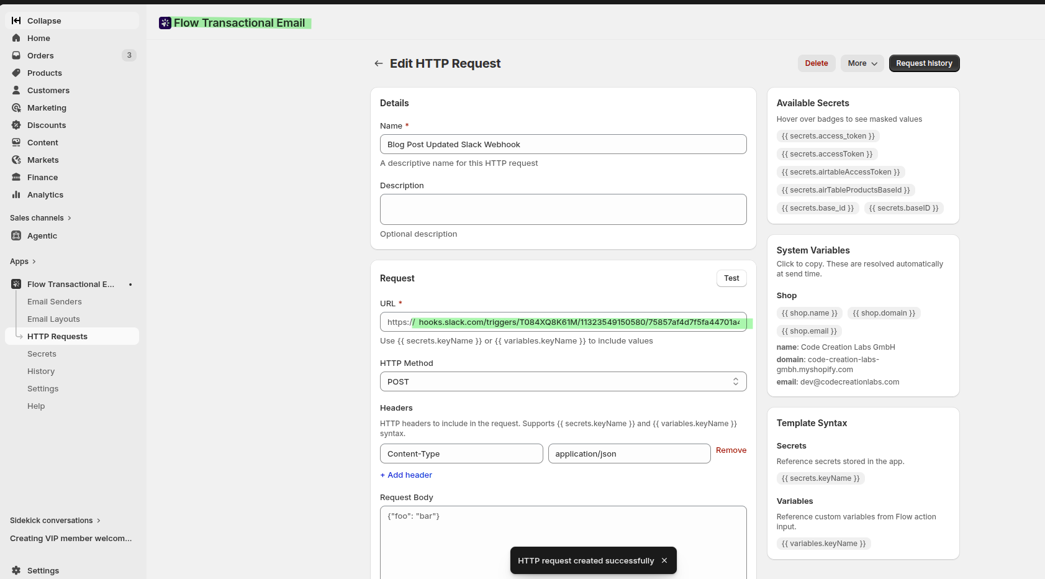The height and width of the screenshot is (579, 1045).
Task: Open the Help submenu item
Action: (x=36, y=406)
